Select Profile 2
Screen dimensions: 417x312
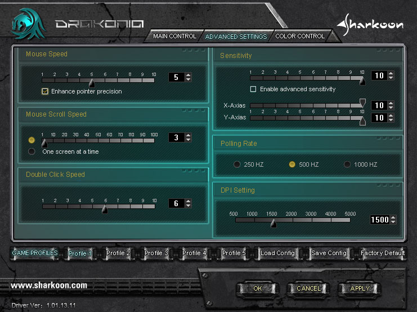point(118,253)
